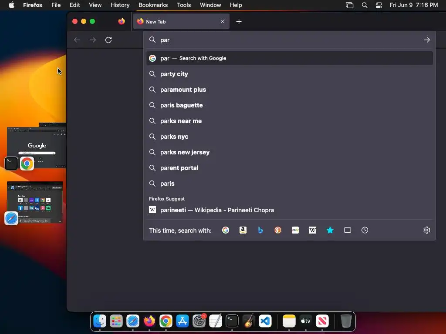Viewport: 446px width, 334px height.
Task: Open Trash from the Dock
Action: [346, 321]
